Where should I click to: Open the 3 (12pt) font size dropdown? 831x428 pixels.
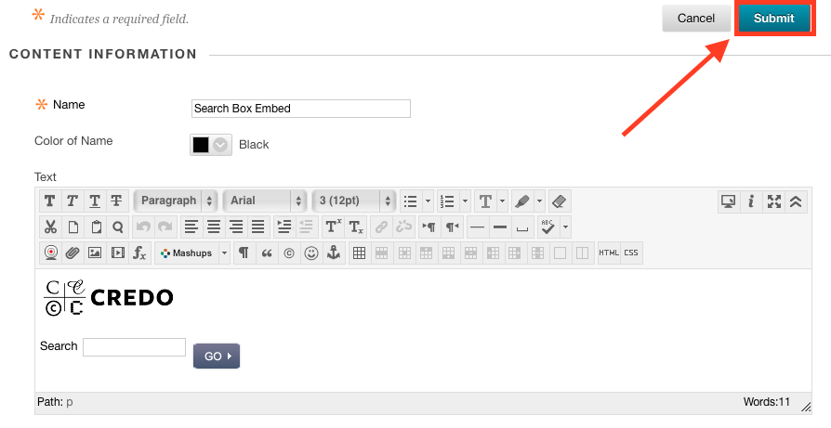pos(354,201)
